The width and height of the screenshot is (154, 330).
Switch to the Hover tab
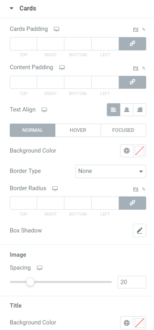pos(78,130)
